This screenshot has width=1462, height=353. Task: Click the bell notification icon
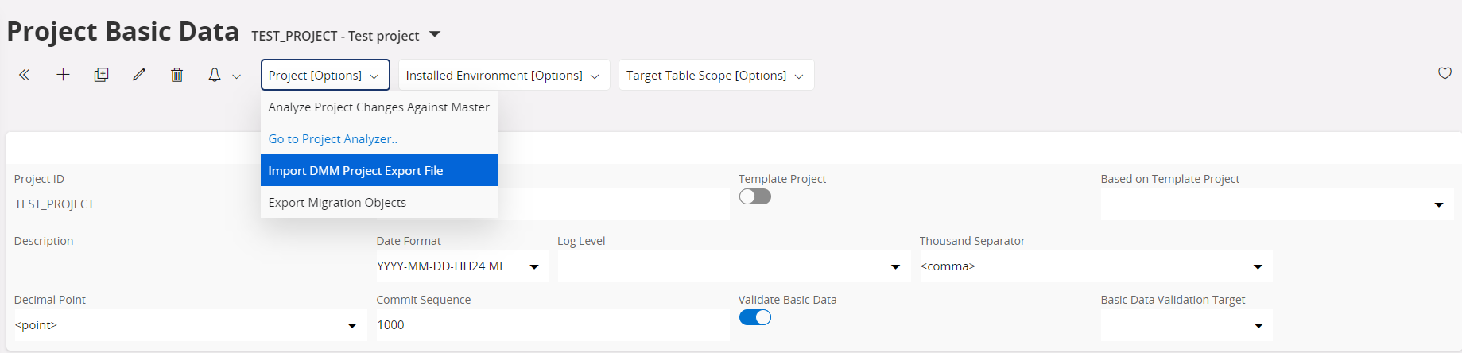(x=215, y=75)
